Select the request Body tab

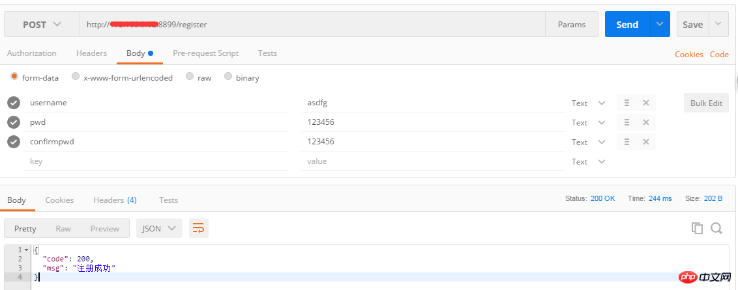coord(140,53)
